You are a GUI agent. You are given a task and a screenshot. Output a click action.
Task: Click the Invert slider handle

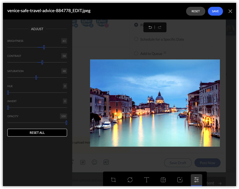click(8, 107)
